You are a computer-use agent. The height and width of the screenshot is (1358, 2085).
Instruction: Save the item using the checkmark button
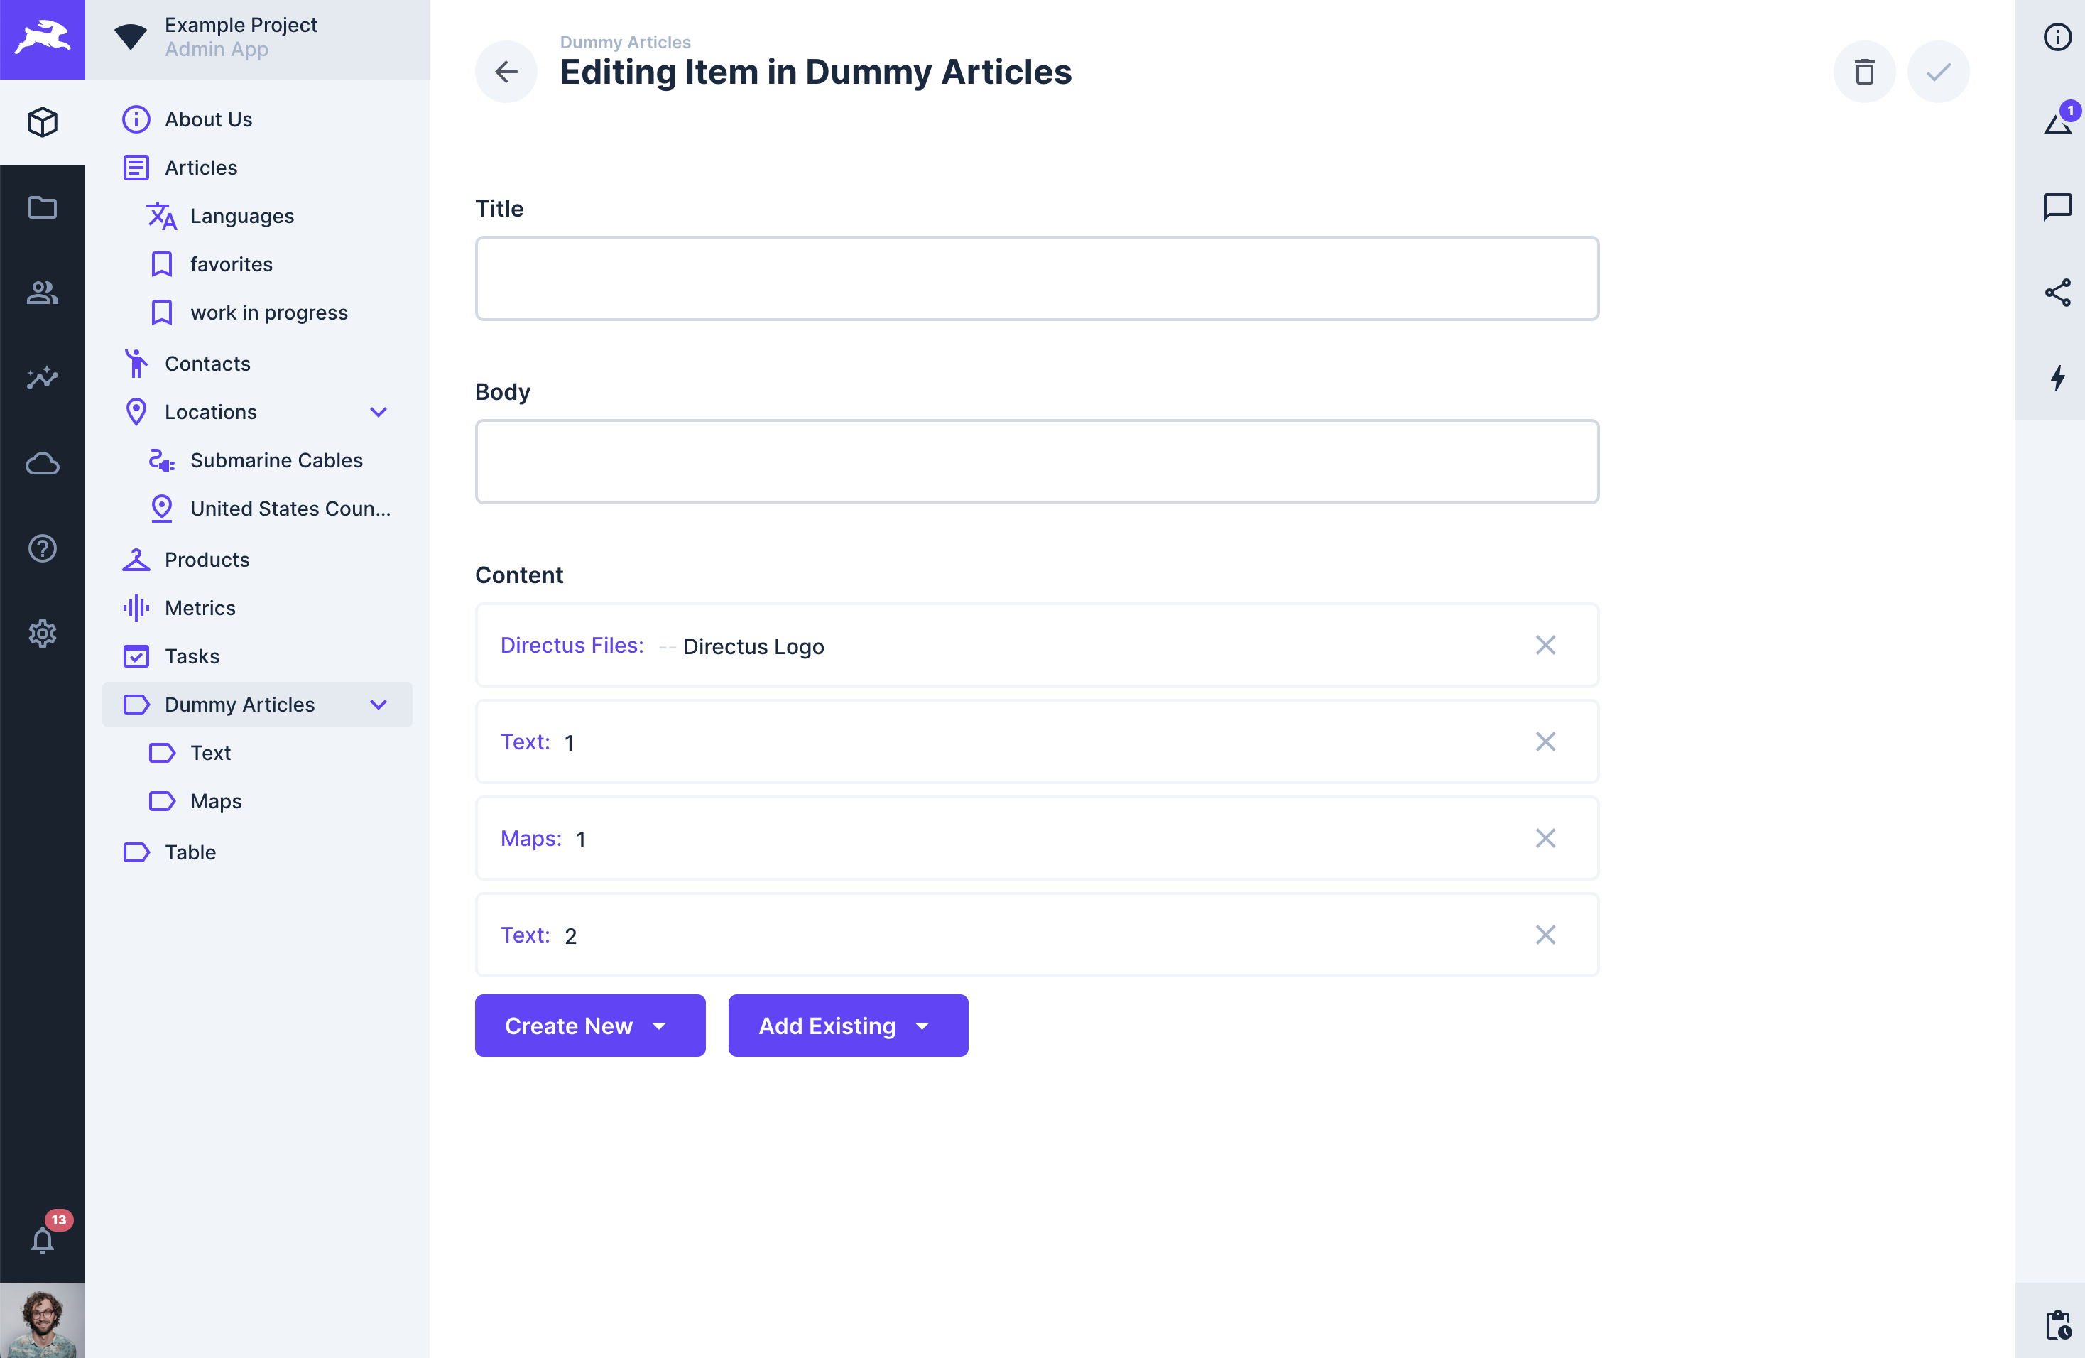tap(1939, 72)
